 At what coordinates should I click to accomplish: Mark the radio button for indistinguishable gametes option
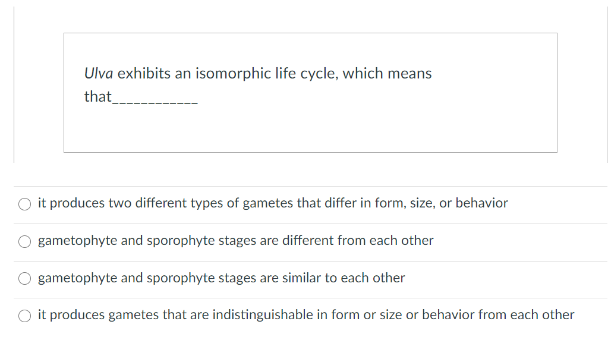click(x=25, y=316)
